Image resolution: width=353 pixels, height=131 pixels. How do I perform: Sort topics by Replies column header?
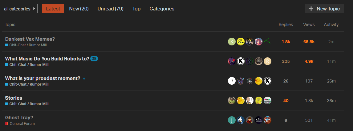pyautogui.click(x=286, y=25)
